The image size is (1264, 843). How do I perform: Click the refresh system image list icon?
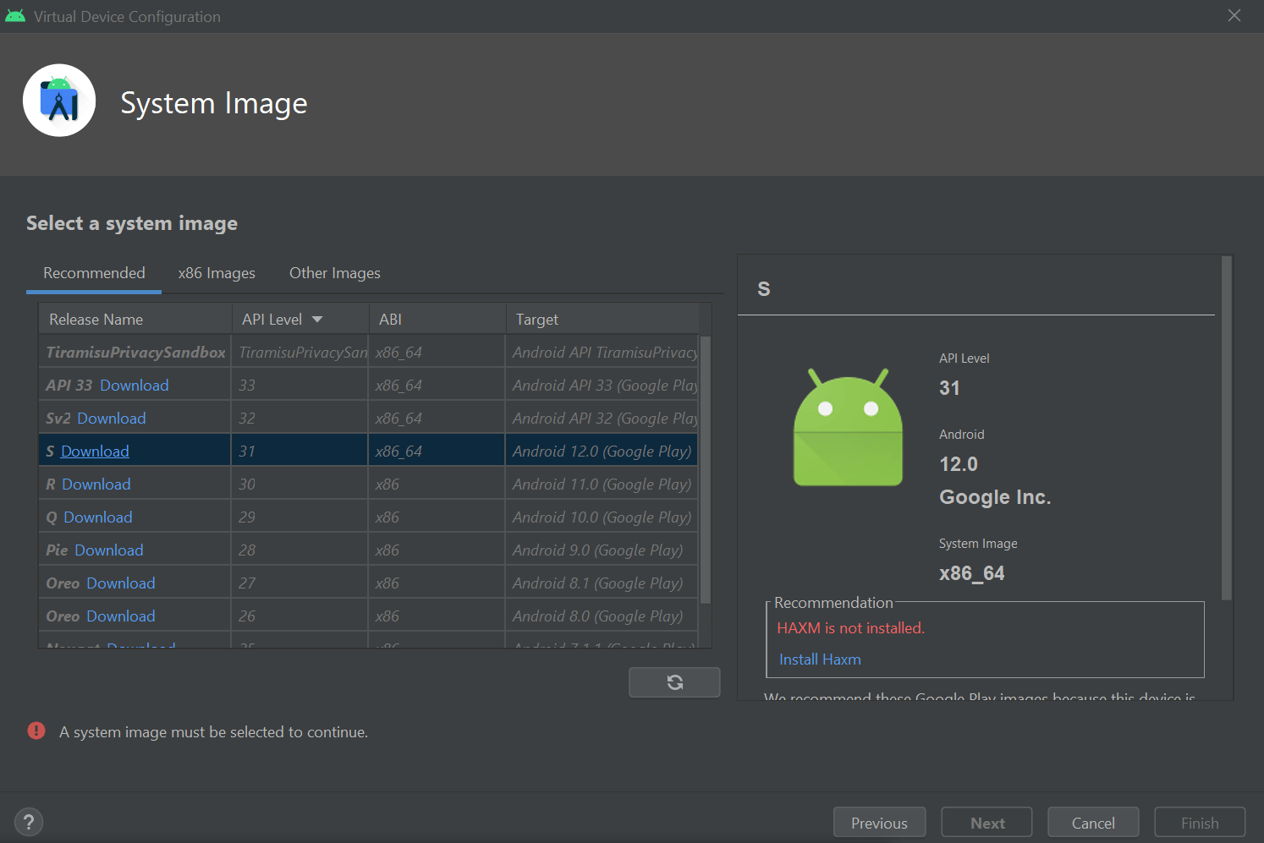click(674, 682)
